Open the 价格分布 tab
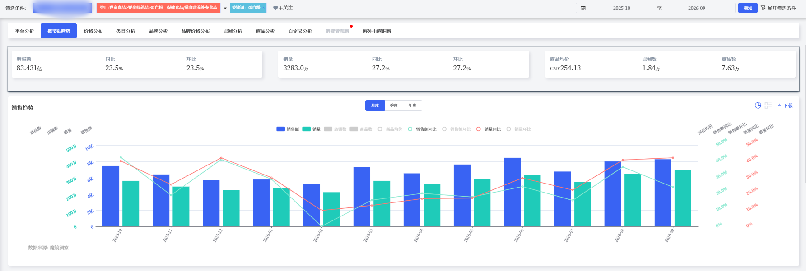The image size is (806, 271). tap(93, 31)
